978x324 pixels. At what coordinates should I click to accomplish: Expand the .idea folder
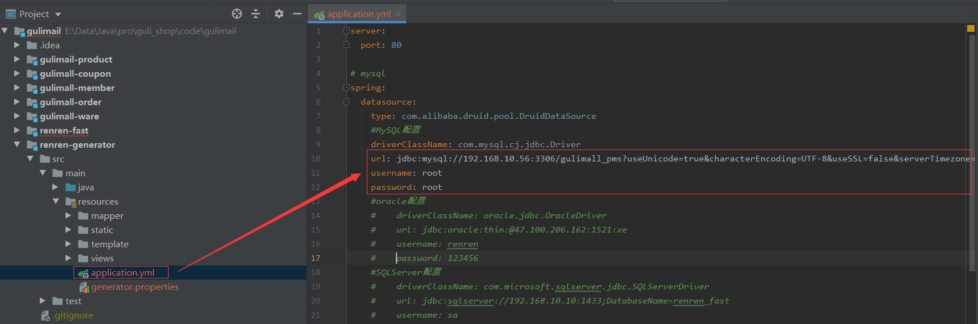click(17, 45)
